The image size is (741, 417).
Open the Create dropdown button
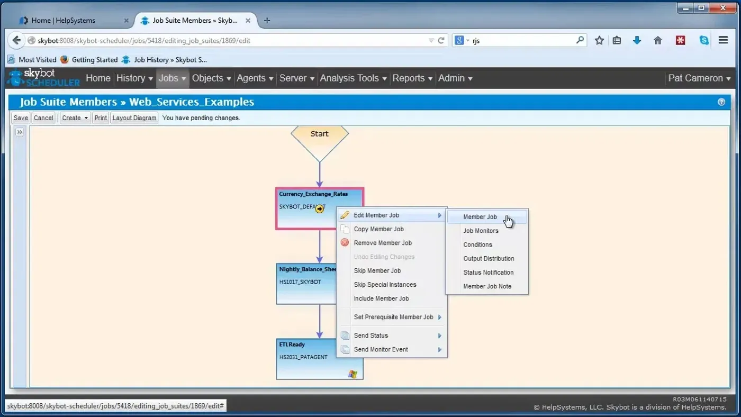pos(75,118)
